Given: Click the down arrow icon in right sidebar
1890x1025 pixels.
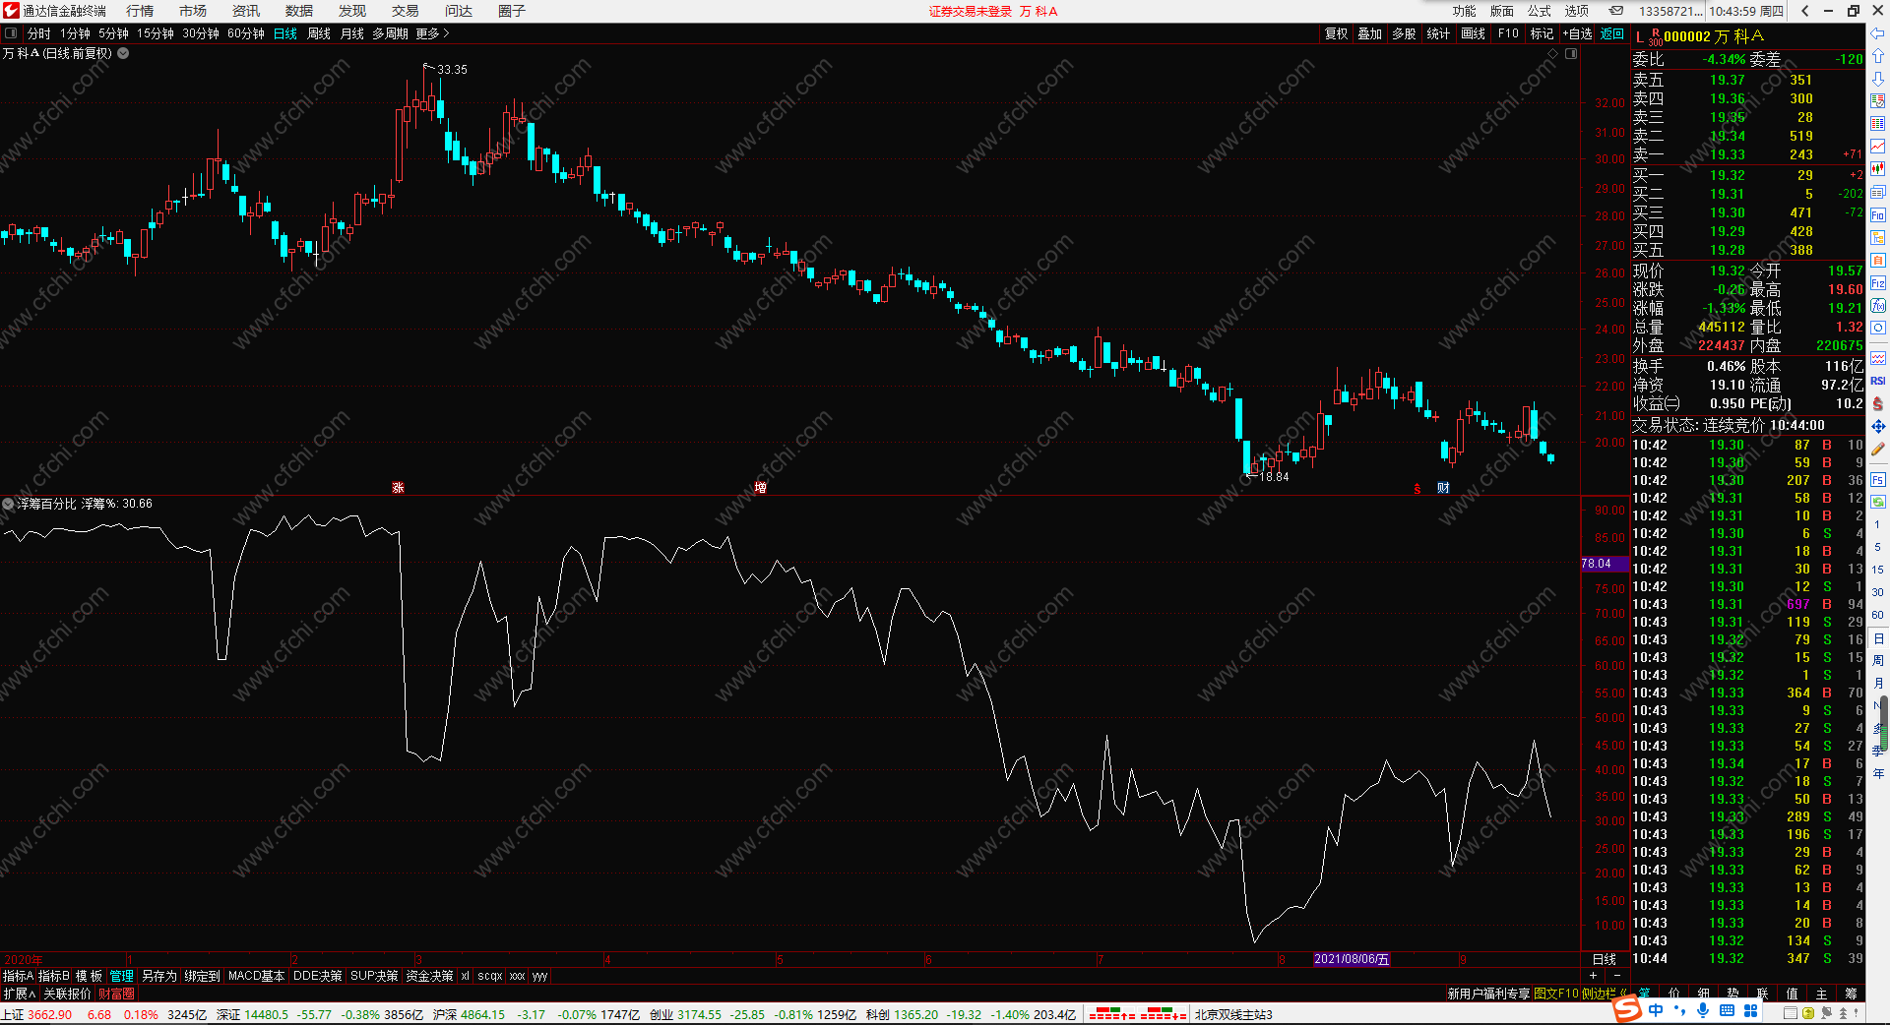Looking at the screenshot, I should (1877, 79).
